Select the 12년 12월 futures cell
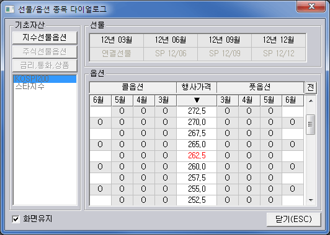Screen dimensions: 330x235 (x=279, y=40)
